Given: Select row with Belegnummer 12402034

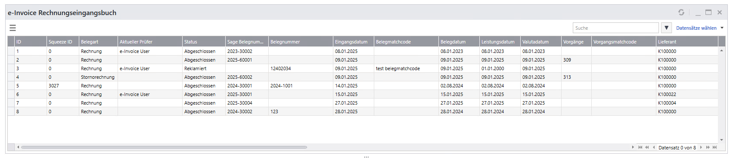Looking at the screenshot, I should (363, 68).
